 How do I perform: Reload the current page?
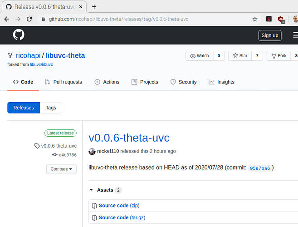tap(29, 19)
